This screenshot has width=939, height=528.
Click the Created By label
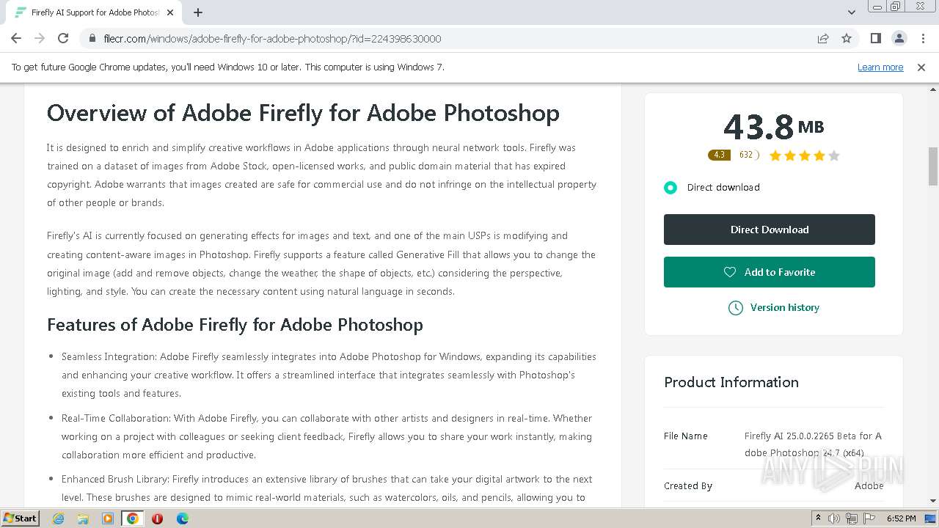click(x=688, y=485)
